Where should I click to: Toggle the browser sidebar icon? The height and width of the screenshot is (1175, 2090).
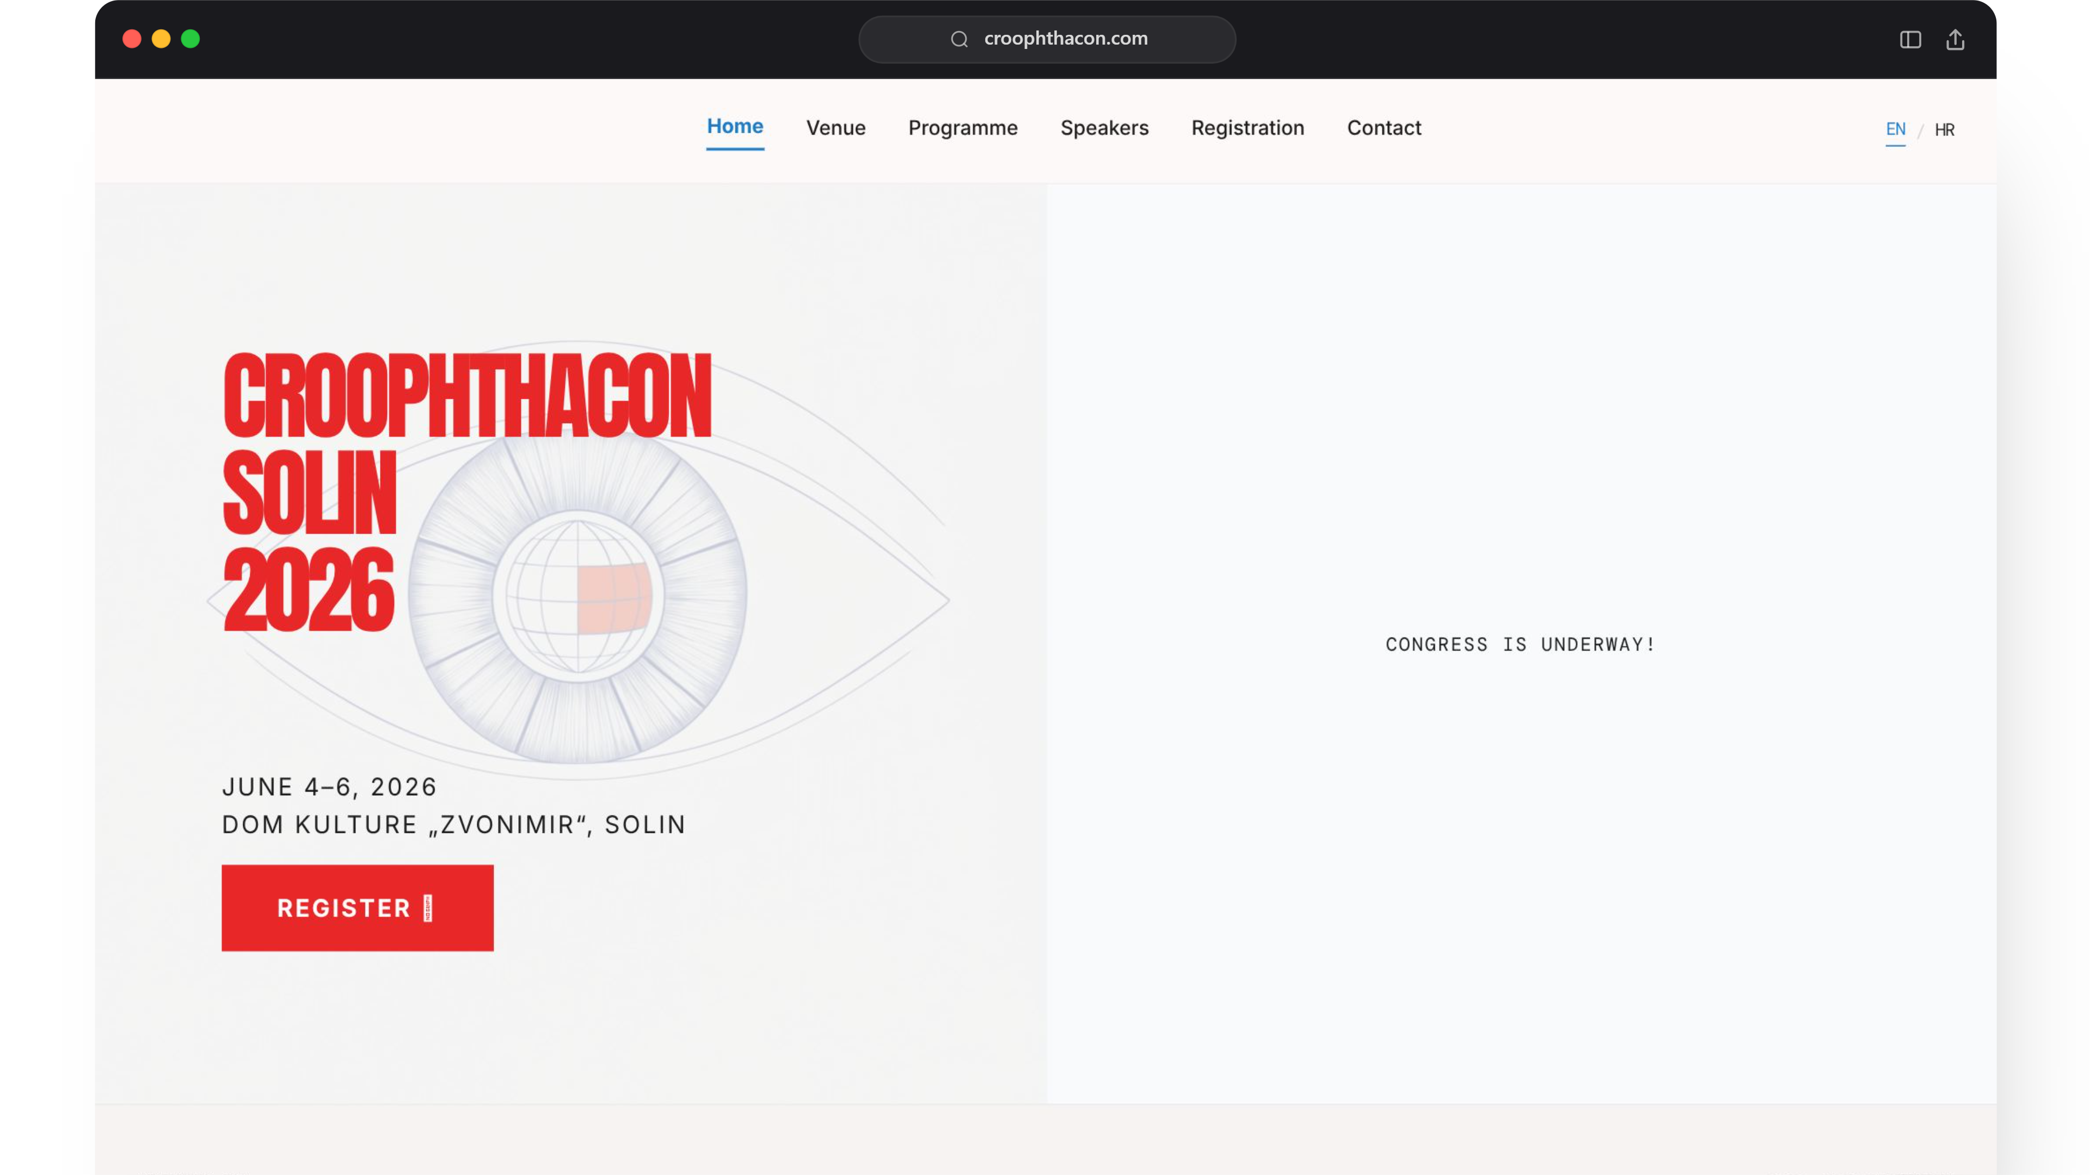1910,39
